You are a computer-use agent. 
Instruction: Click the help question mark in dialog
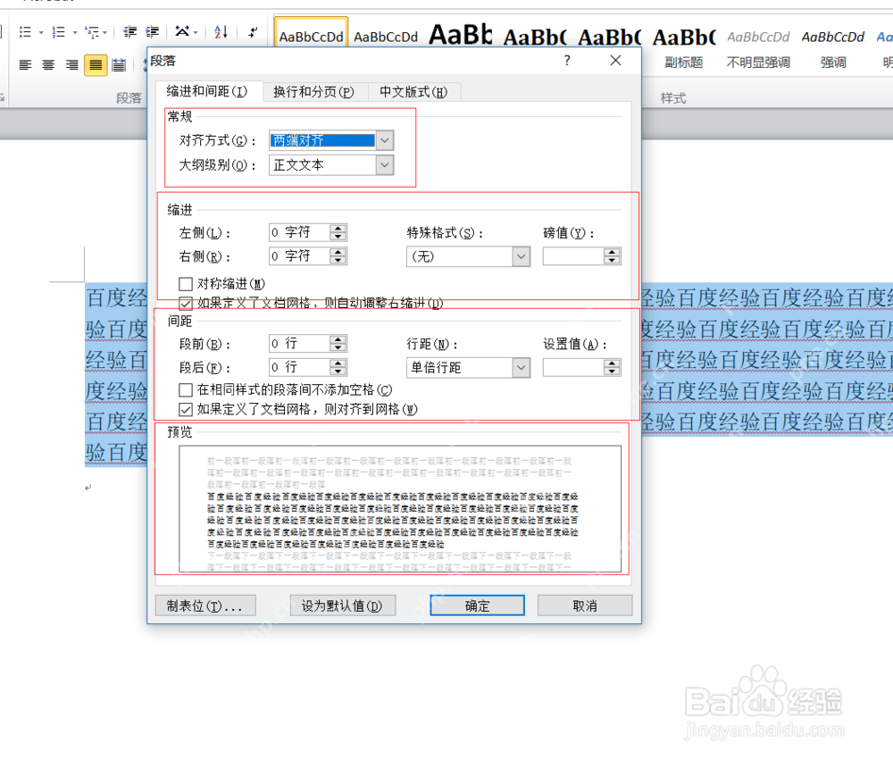[x=567, y=61]
